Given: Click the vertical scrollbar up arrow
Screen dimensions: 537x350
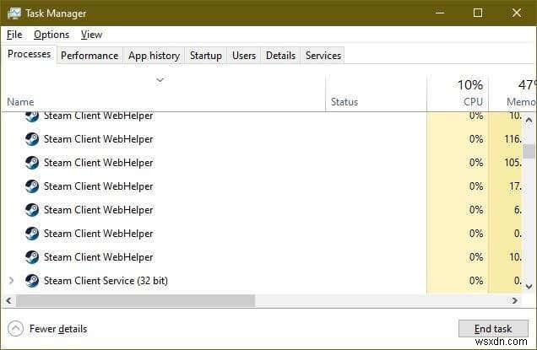Looking at the screenshot, I should (529, 120).
